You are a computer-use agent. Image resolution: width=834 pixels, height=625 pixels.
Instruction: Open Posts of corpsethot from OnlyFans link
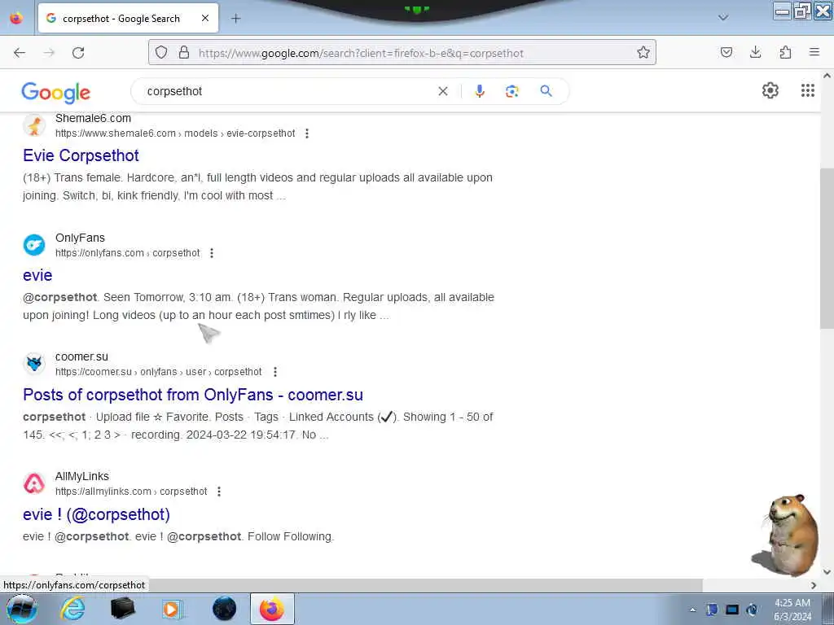[193, 395]
